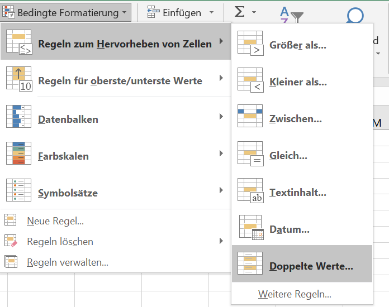Viewport: 389px width, 307px height.
Task: Open the AutoSum sigma dropdown arrow
Action: pos(254,12)
